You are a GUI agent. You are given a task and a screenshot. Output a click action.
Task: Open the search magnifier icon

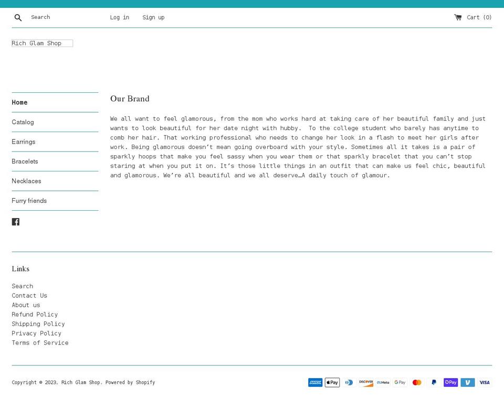[x=18, y=17]
